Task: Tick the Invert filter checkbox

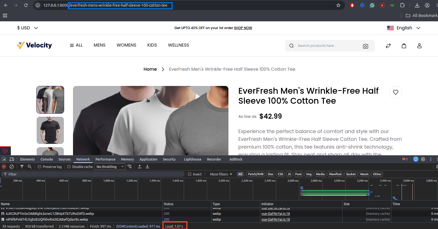Action: 190,174
